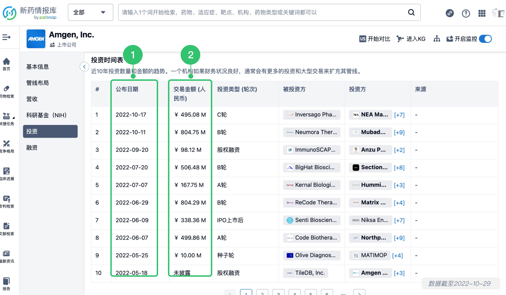Open NEA investor tag
This screenshot has height=295, width=506.
point(370,115)
